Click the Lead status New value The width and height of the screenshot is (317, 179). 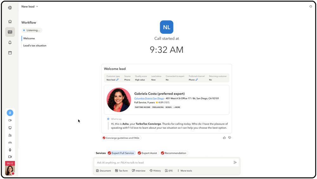153,80
